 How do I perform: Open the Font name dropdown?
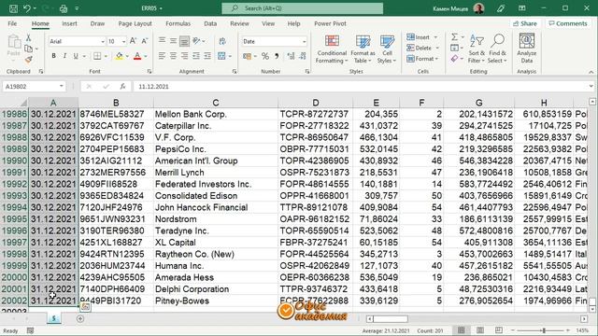point(103,41)
